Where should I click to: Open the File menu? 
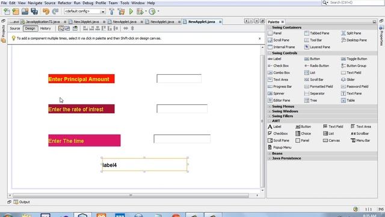(4, 3)
